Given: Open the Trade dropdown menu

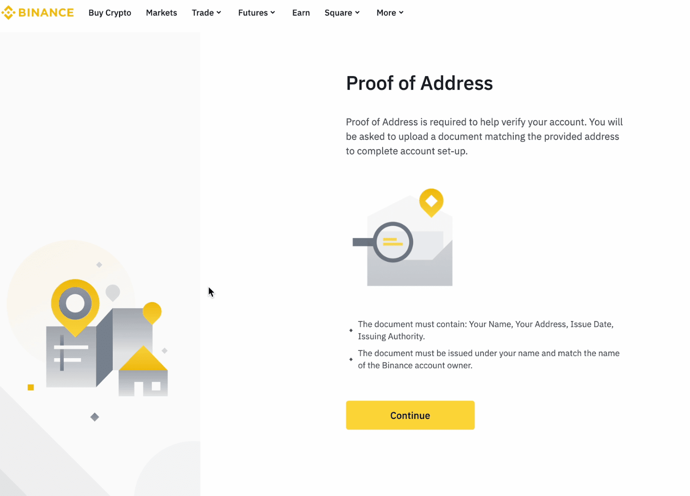Looking at the screenshot, I should (x=206, y=13).
